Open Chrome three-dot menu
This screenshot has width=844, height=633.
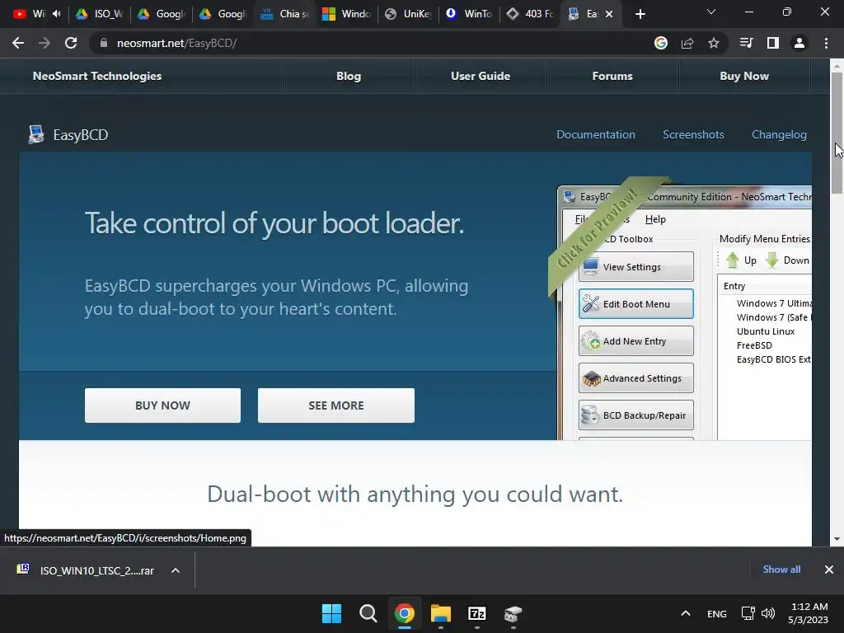point(826,43)
